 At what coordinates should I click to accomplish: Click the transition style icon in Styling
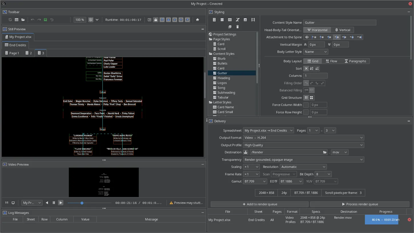(238, 20)
